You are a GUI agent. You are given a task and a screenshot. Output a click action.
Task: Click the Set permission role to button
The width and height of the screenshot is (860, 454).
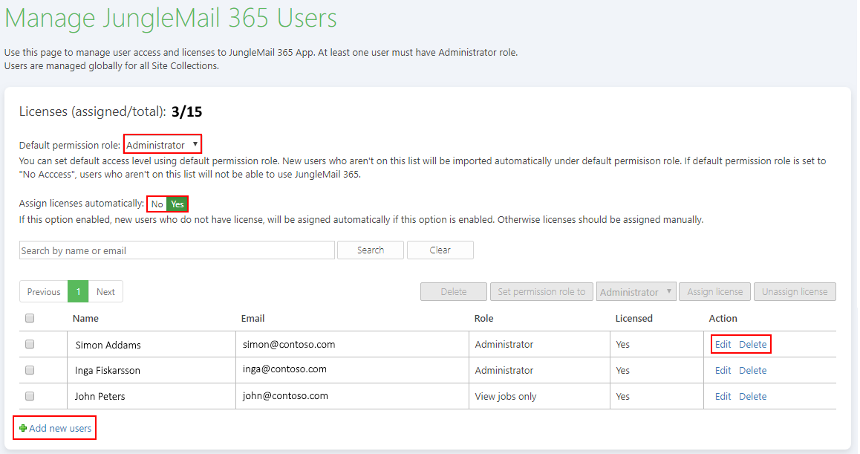click(541, 291)
